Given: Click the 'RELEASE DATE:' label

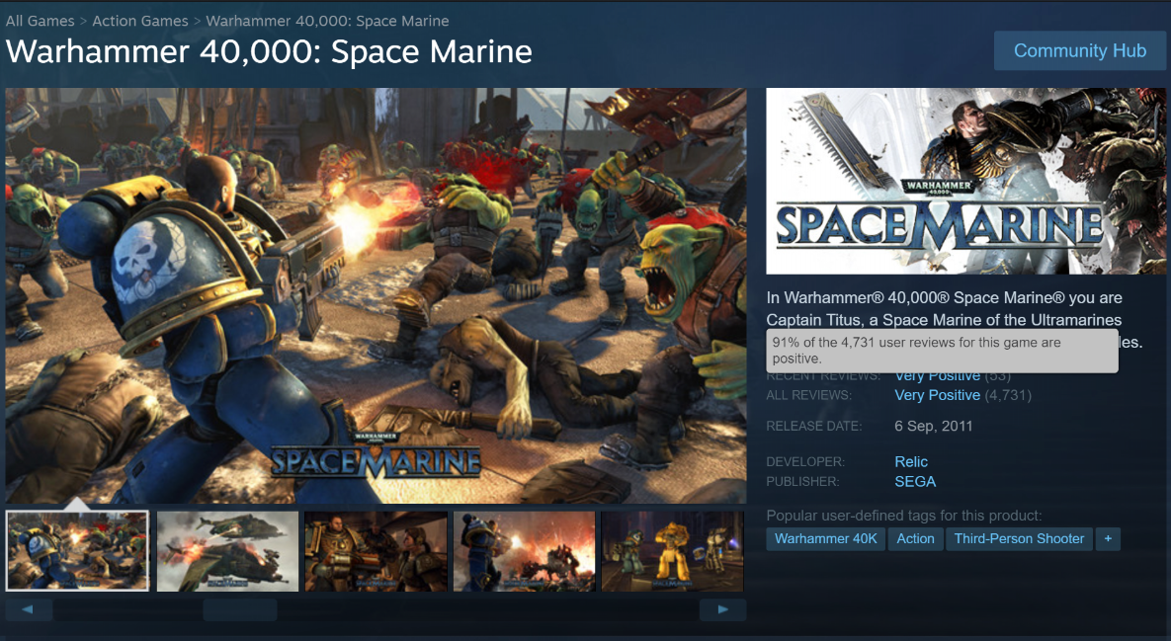Looking at the screenshot, I should click(814, 426).
